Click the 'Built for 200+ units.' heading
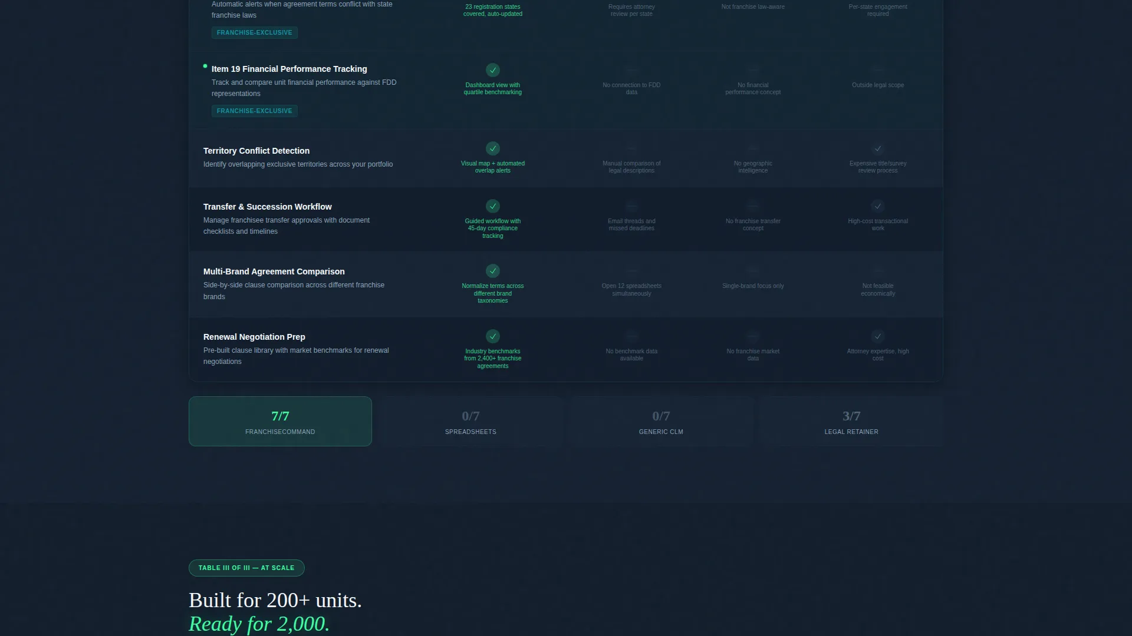The image size is (1132, 636). pos(275,600)
